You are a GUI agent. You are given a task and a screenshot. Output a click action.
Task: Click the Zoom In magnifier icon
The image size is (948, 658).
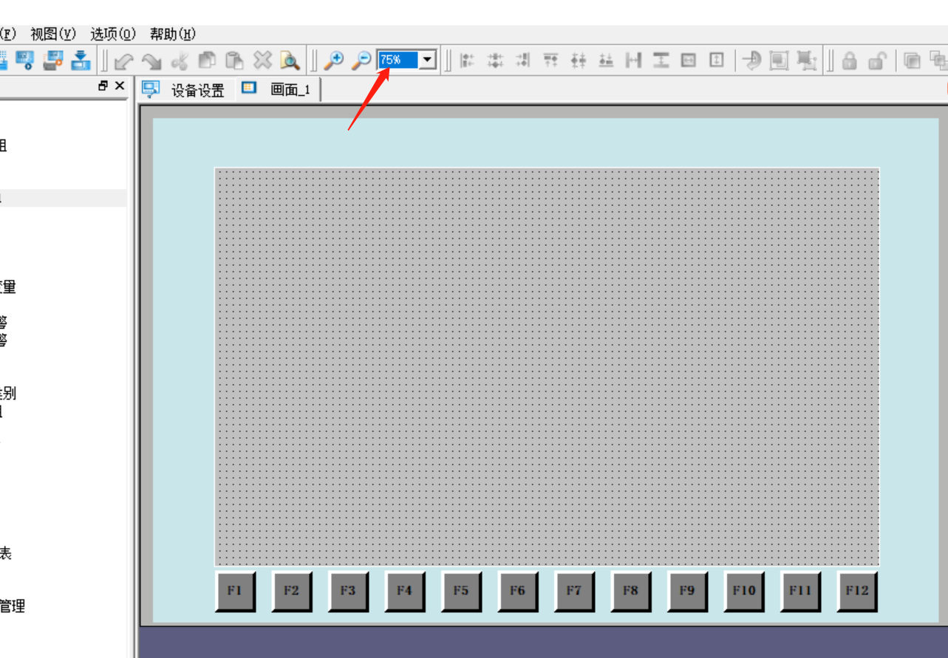(x=334, y=61)
